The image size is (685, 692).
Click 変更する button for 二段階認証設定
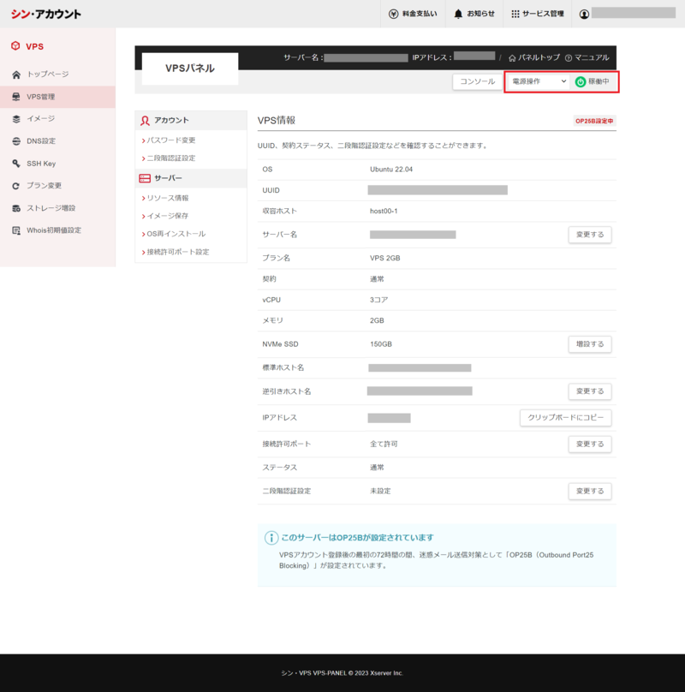coord(589,492)
